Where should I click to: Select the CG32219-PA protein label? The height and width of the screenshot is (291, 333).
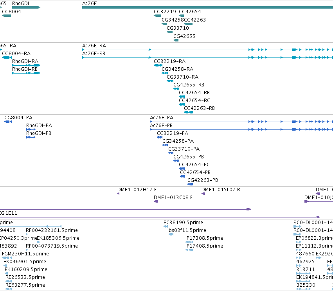(173, 133)
